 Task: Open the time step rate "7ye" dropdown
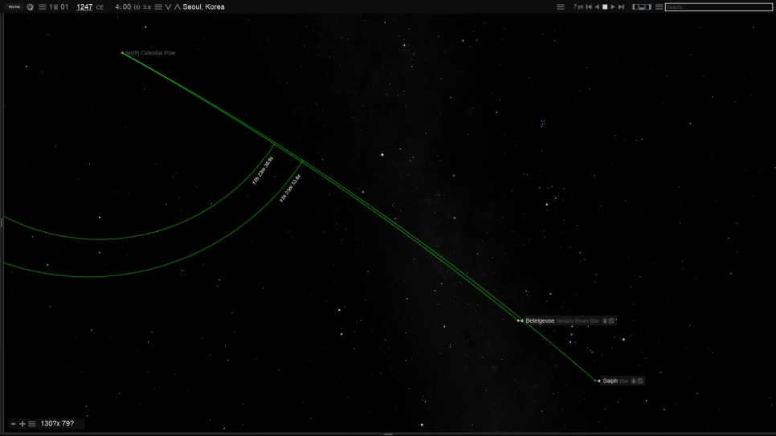tap(578, 7)
